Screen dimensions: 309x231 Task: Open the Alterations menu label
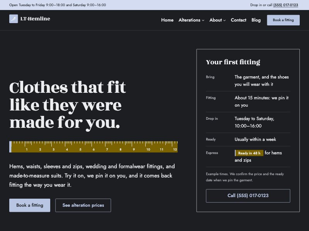189,20
